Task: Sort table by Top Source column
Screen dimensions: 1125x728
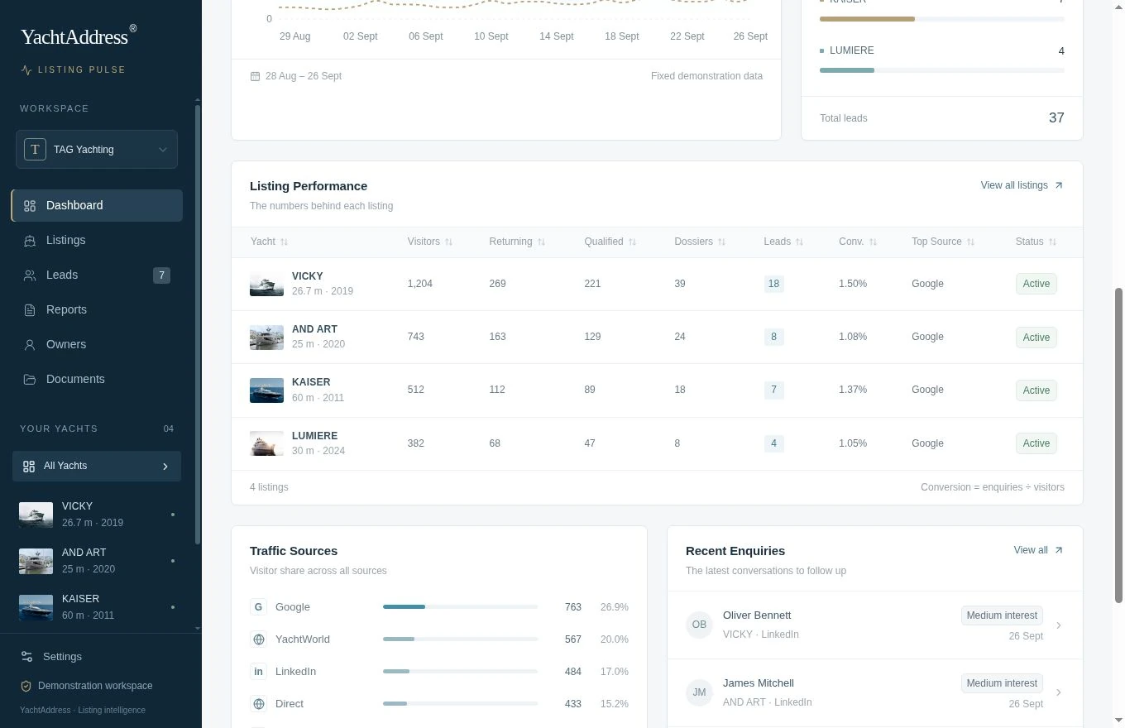Action: tap(943, 242)
